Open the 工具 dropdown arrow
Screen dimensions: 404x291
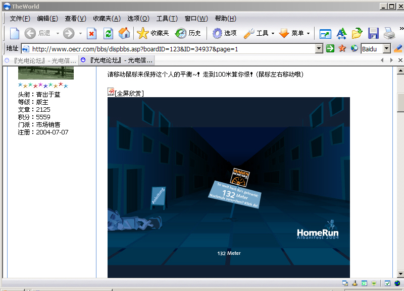click(273, 33)
